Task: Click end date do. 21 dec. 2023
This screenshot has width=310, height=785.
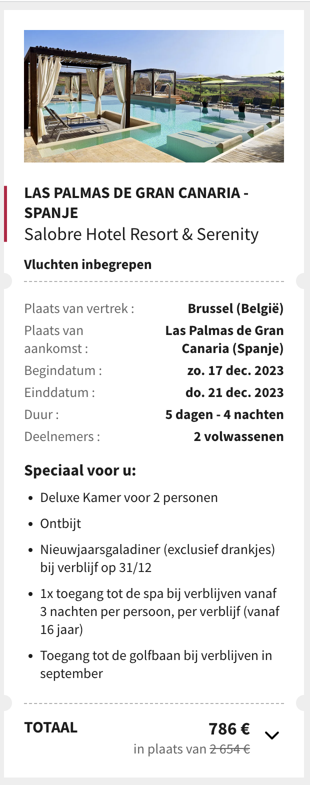Action: click(x=234, y=392)
